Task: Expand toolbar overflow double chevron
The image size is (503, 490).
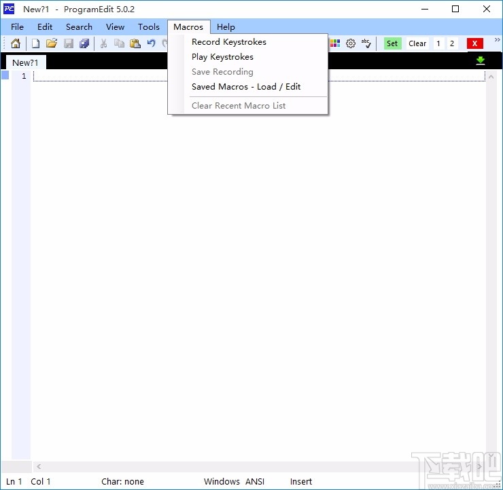Action: (498, 40)
